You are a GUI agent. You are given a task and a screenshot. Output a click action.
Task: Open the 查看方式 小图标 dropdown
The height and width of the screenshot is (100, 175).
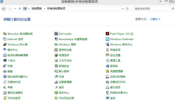[155, 19]
